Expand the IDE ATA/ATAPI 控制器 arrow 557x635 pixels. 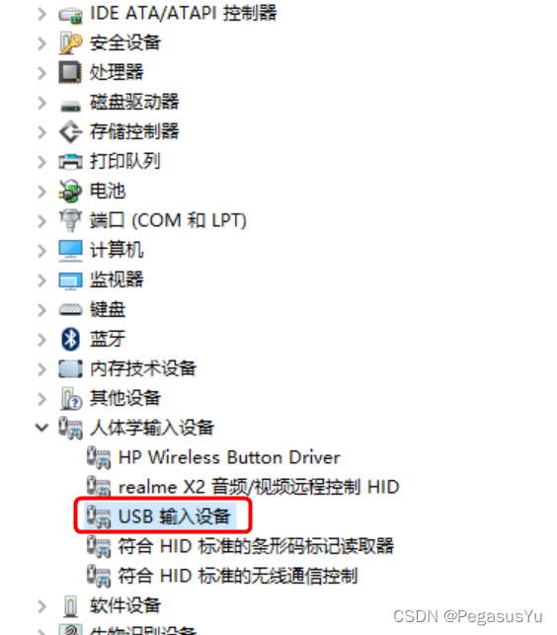[x=41, y=14]
